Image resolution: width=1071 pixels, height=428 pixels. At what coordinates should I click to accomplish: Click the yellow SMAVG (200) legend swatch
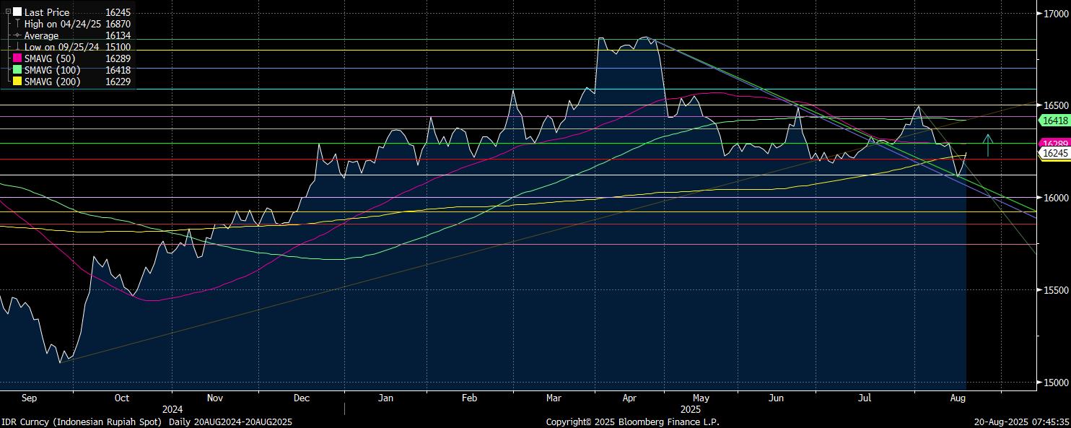[17, 82]
